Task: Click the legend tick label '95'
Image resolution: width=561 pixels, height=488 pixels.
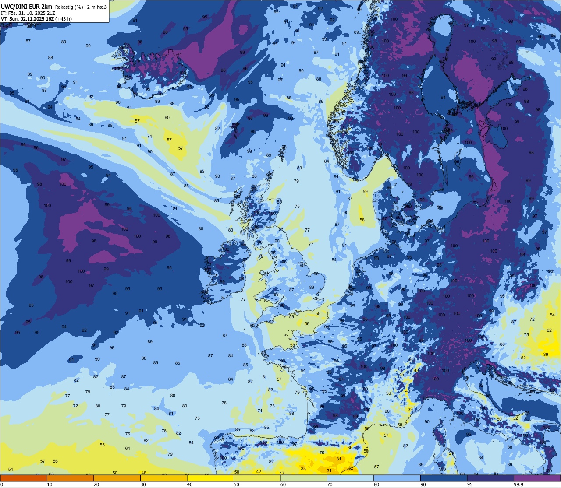Action: (470, 484)
